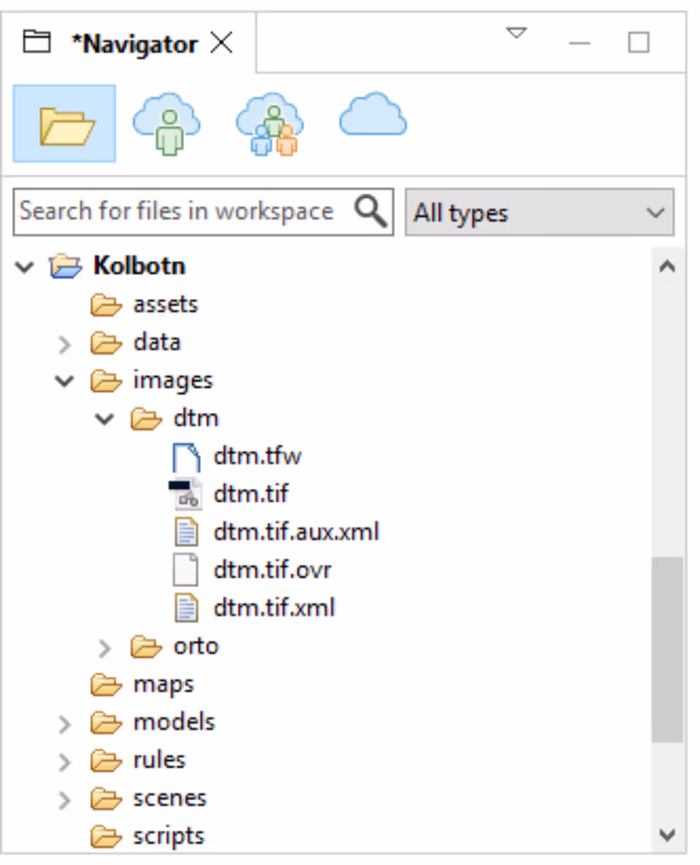Screen dimensions: 700x865
Task: Click the dtm.tif.xml file icon
Action: point(186,609)
